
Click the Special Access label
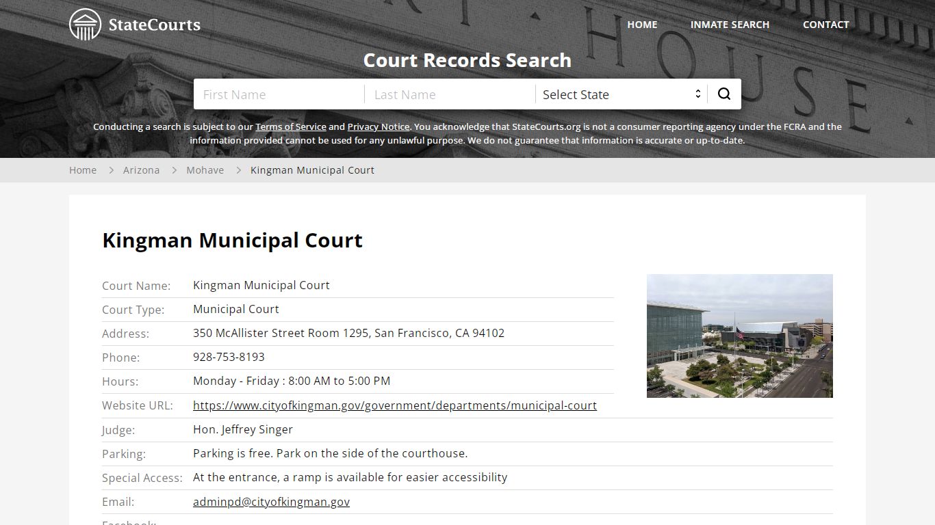(142, 478)
